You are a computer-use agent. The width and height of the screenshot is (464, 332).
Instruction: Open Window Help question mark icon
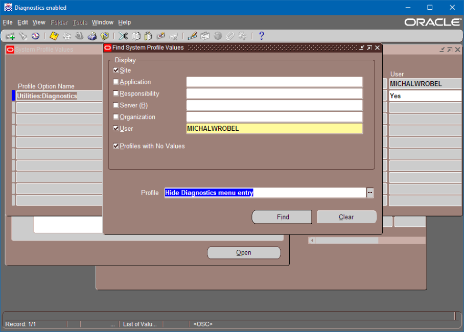[x=261, y=36]
